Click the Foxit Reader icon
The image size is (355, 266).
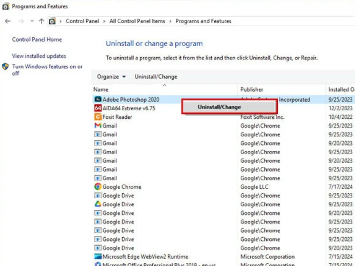(98, 117)
